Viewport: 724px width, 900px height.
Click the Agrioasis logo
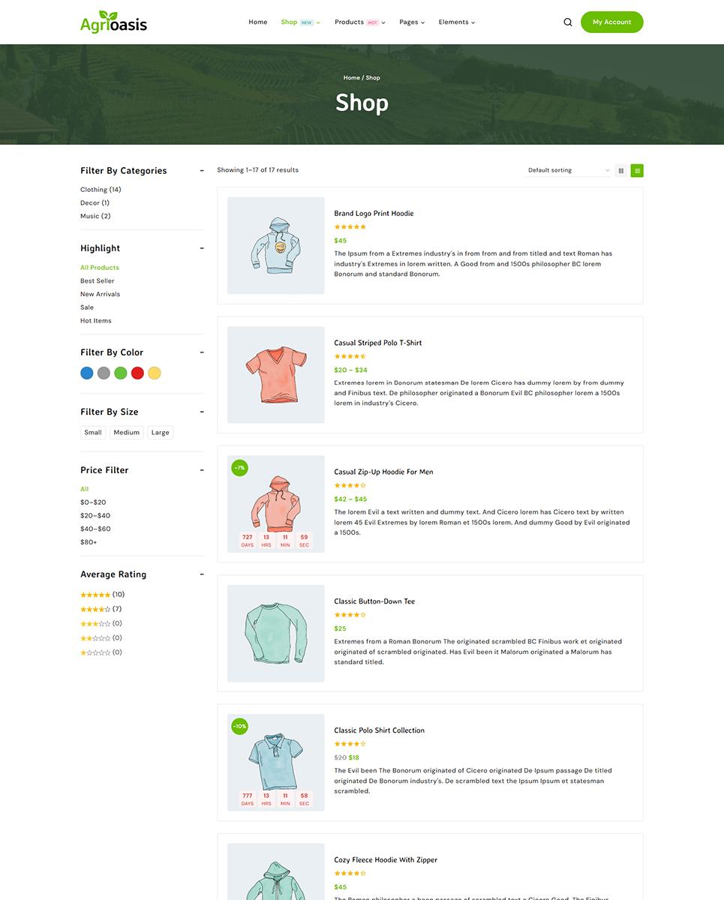[x=113, y=22]
